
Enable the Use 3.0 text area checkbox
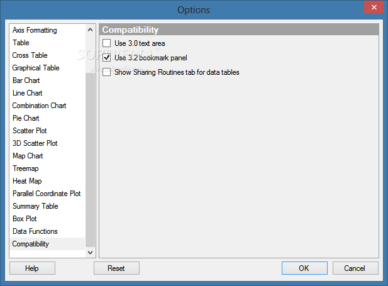(107, 43)
